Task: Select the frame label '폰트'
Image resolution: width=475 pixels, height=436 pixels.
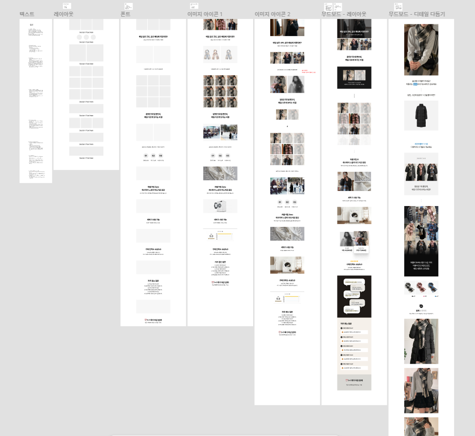Action: click(125, 14)
